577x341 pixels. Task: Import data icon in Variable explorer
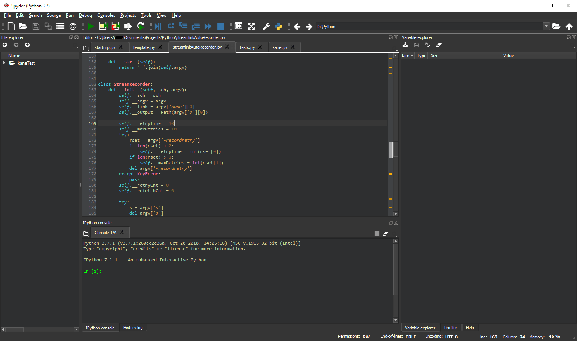click(405, 45)
